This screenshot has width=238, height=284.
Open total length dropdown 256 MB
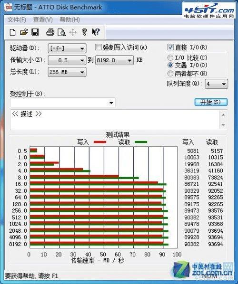(x=67, y=72)
